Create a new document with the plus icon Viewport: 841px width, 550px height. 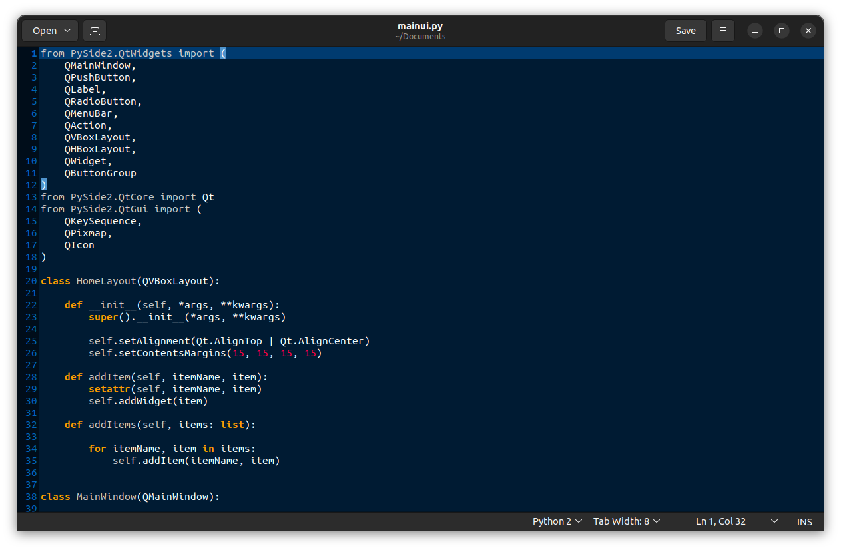click(x=95, y=31)
